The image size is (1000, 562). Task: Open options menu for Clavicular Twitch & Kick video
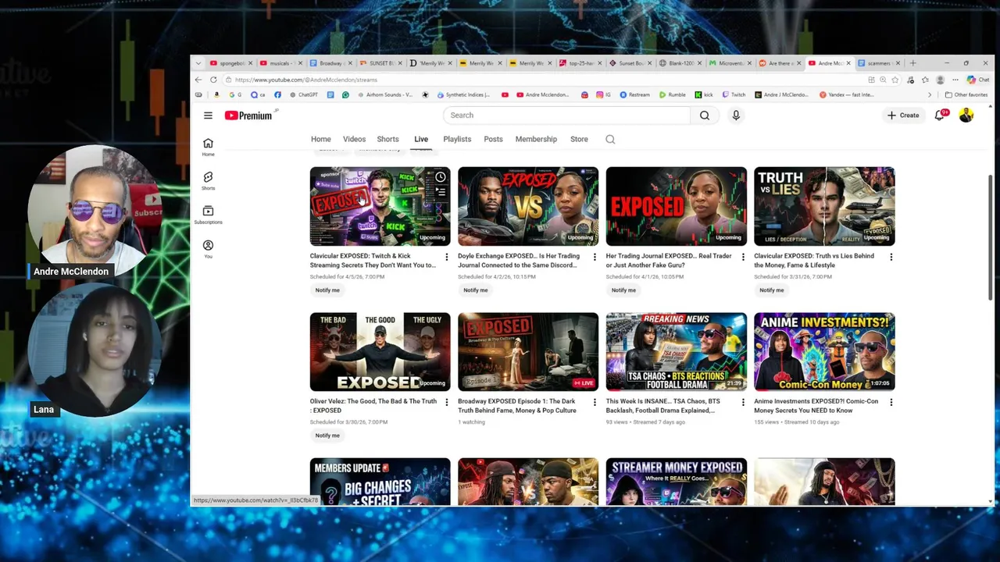pos(447,257)
